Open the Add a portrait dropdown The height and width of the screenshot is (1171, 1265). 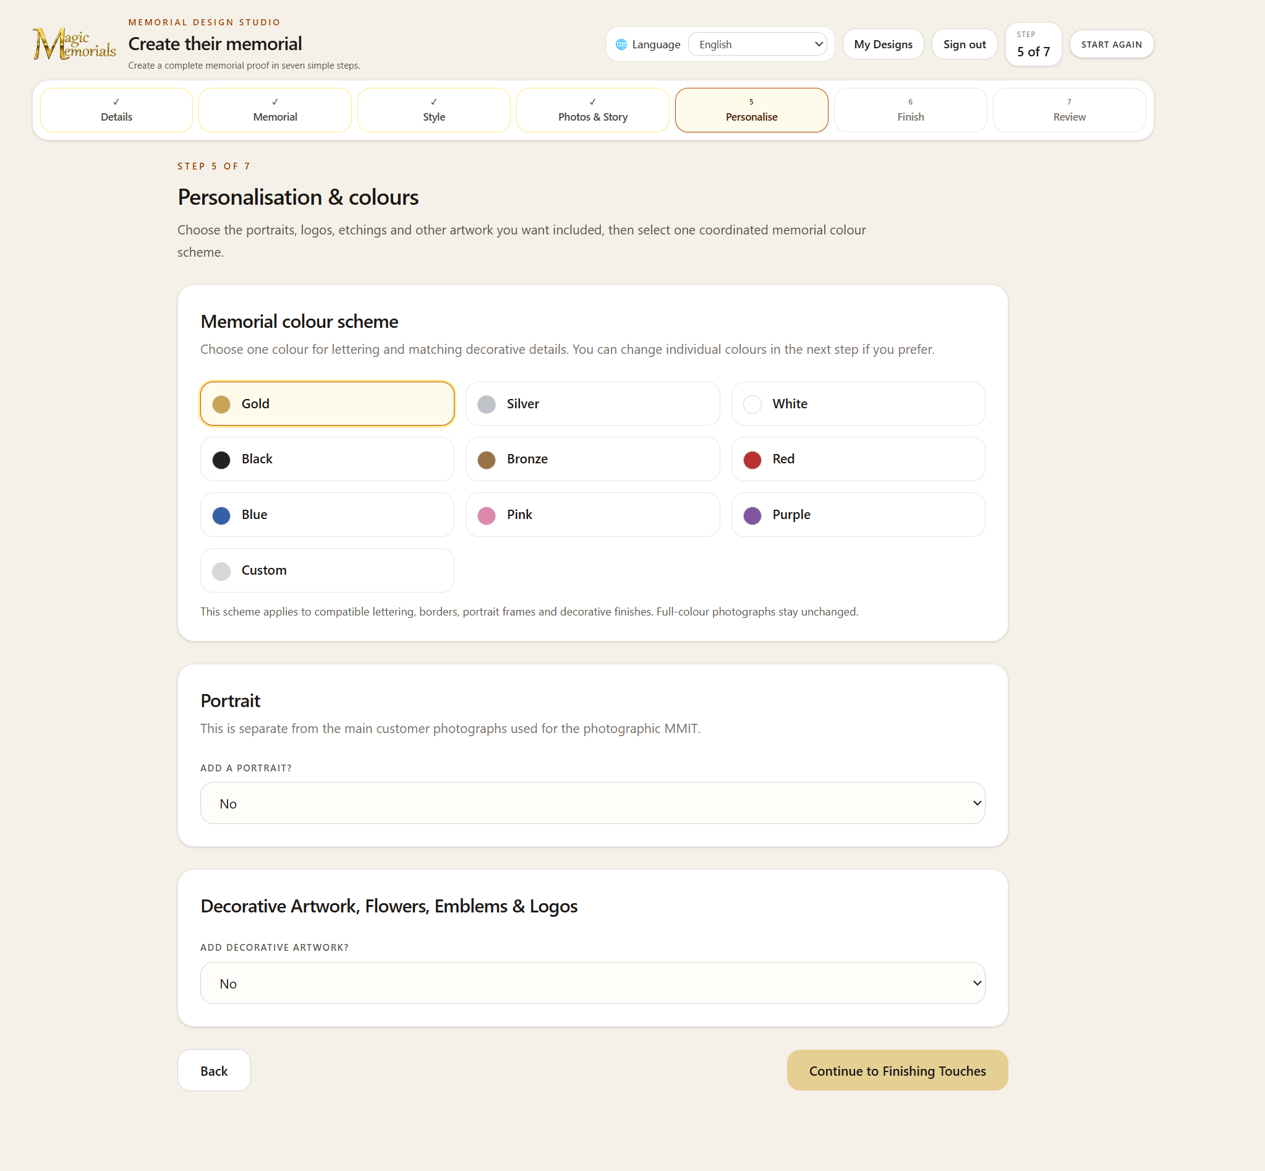tap(592, 803)
